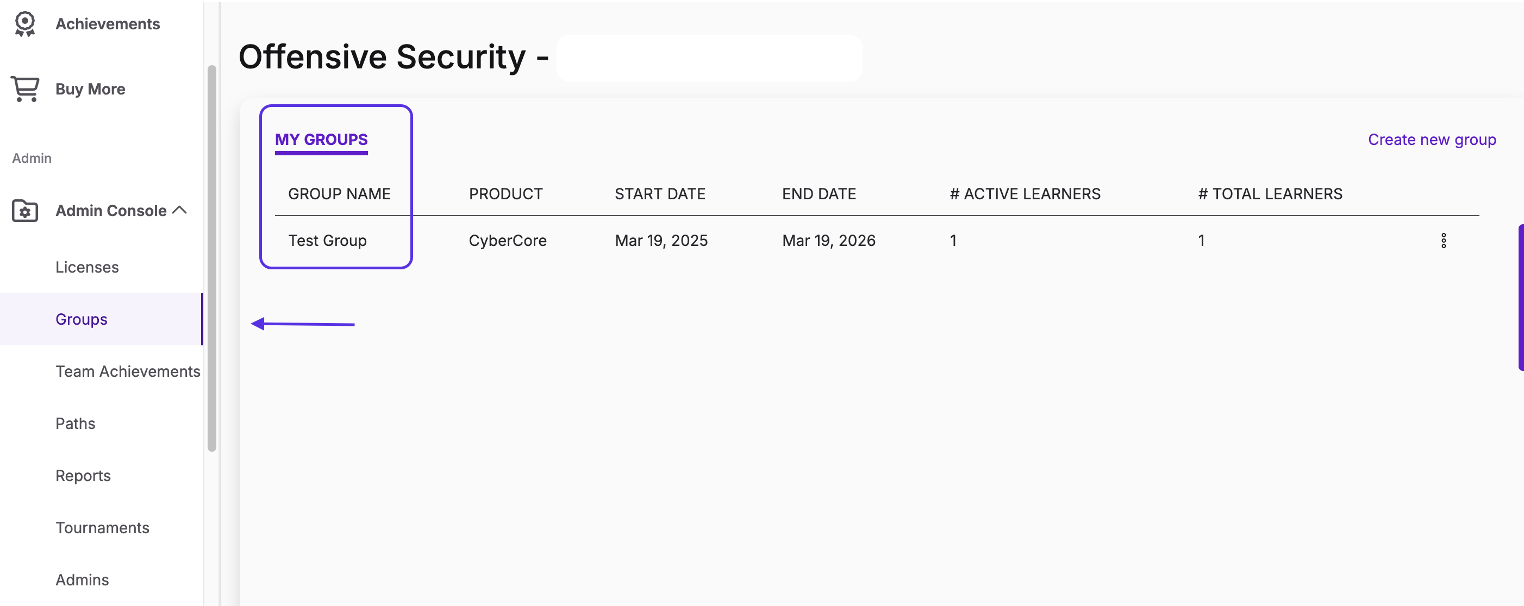
Task: Select the MY GROUPS tab
Action: (x=321, y=140)
